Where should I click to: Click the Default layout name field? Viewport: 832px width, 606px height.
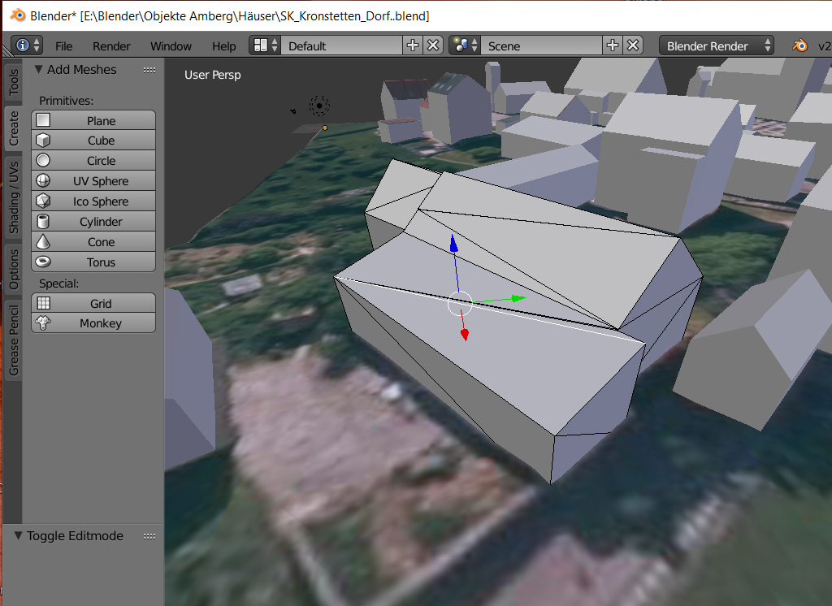tap(341, 46)
